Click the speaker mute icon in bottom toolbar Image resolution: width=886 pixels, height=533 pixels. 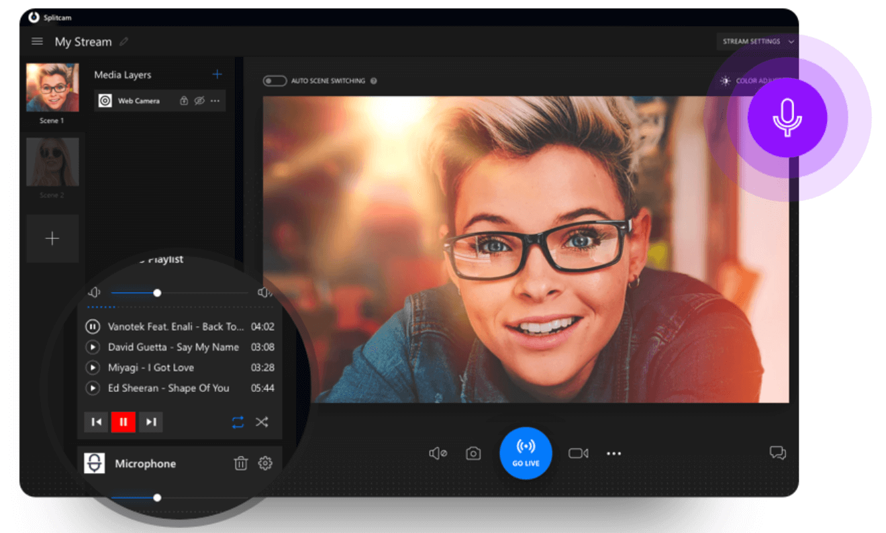tap(438, 453)
